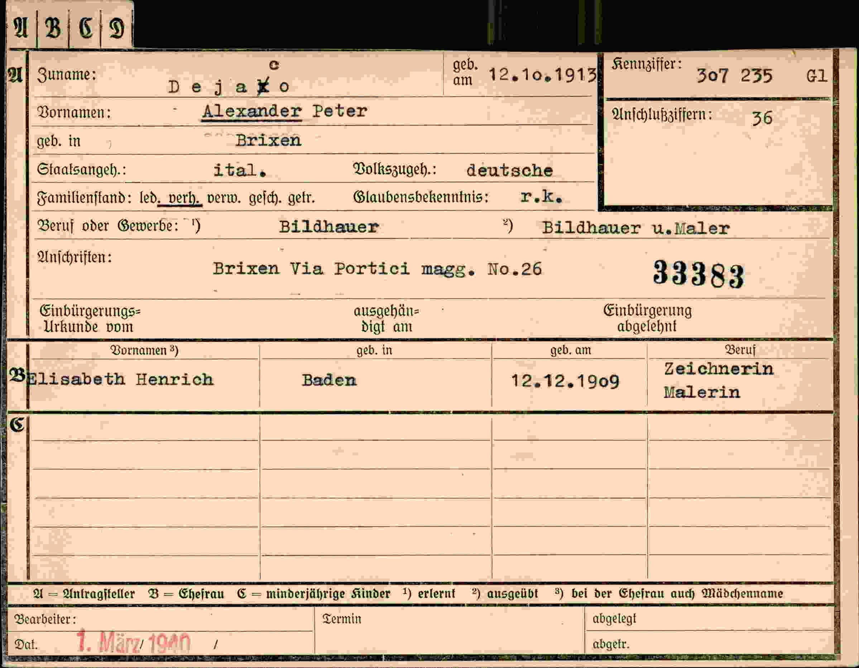This screenshot has height=668, width=859.
Task: Click the Anschlußziffern value 36
Action: coord(762,118)
